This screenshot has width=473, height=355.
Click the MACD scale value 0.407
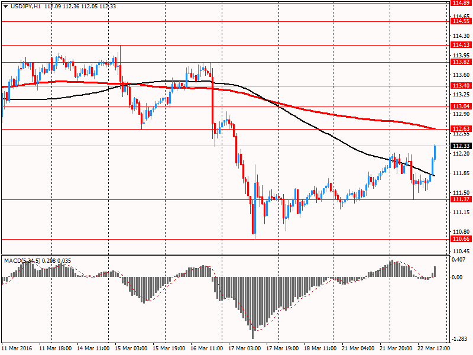pos(459,260)
